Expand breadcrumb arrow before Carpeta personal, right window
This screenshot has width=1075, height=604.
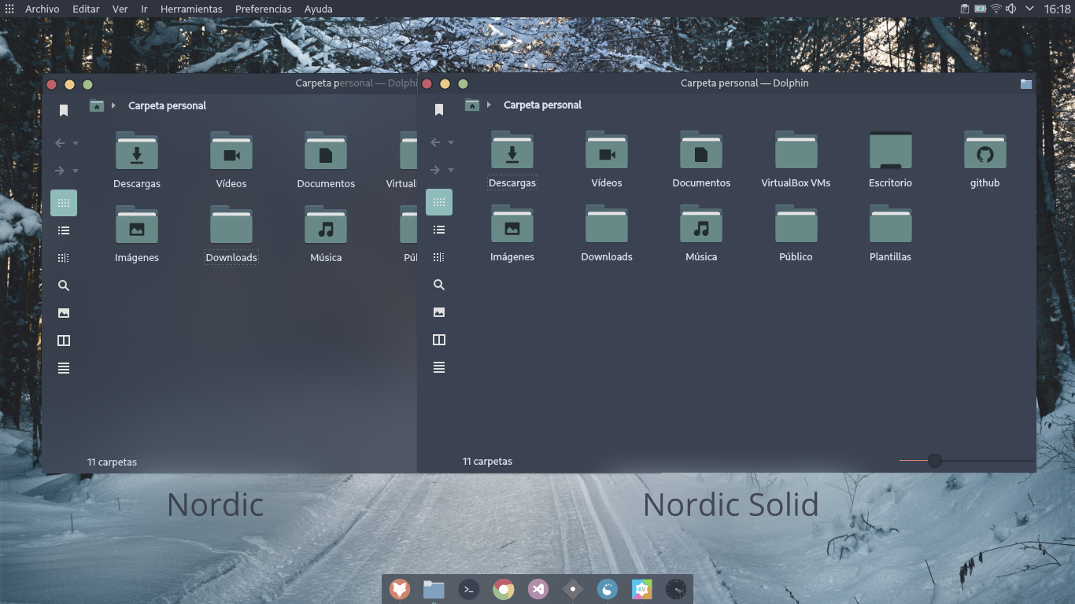pos(489,105)
